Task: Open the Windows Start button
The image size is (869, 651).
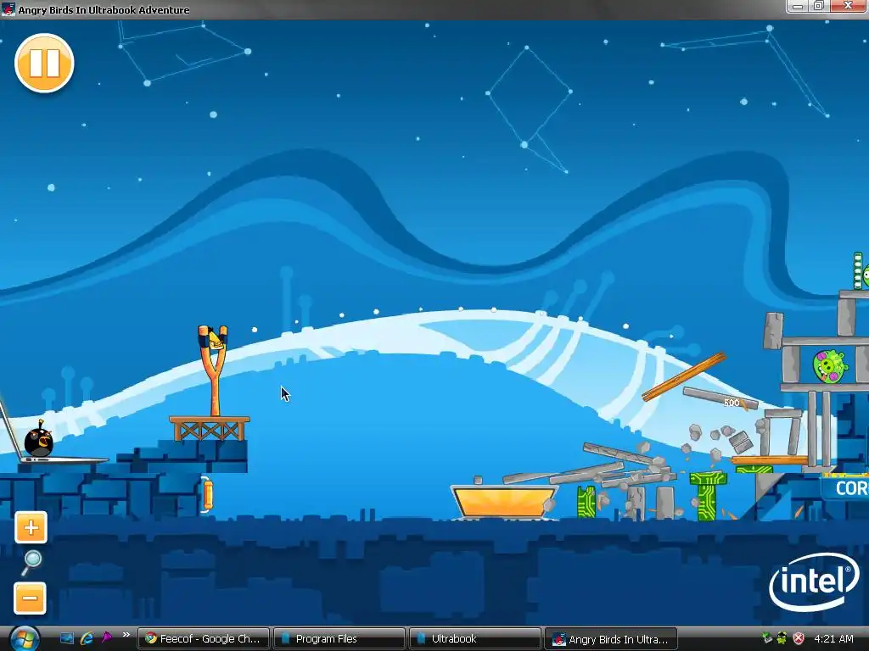Action: [x=24, y=639]
